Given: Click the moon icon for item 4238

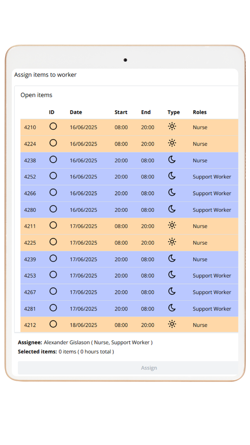Looking at the screenshot, I should point(172,159).
